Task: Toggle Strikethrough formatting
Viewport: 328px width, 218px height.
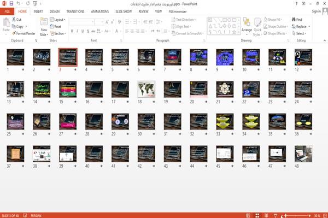Action: (93, 31)
